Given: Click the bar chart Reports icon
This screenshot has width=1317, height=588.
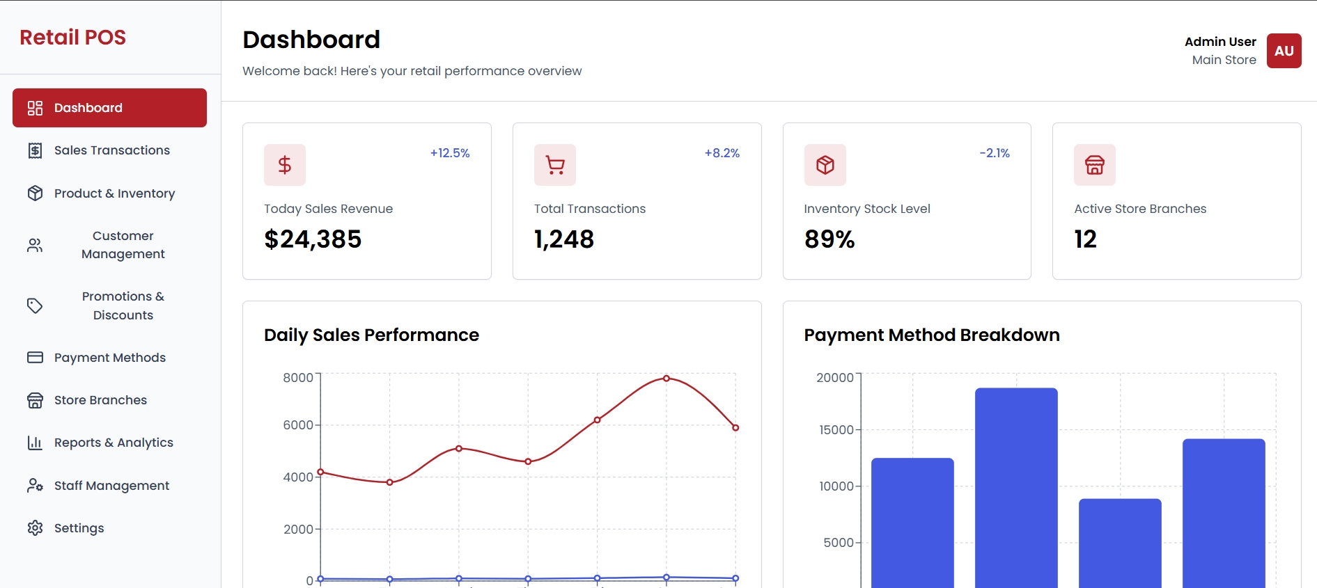Looking at the screenshot, I should [35, 443].
